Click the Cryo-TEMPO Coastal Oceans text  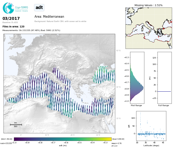(x=22, y=9)
